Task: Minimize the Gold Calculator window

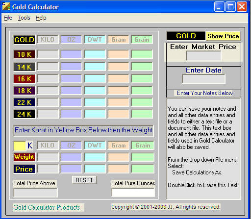Action: point(219,7)
